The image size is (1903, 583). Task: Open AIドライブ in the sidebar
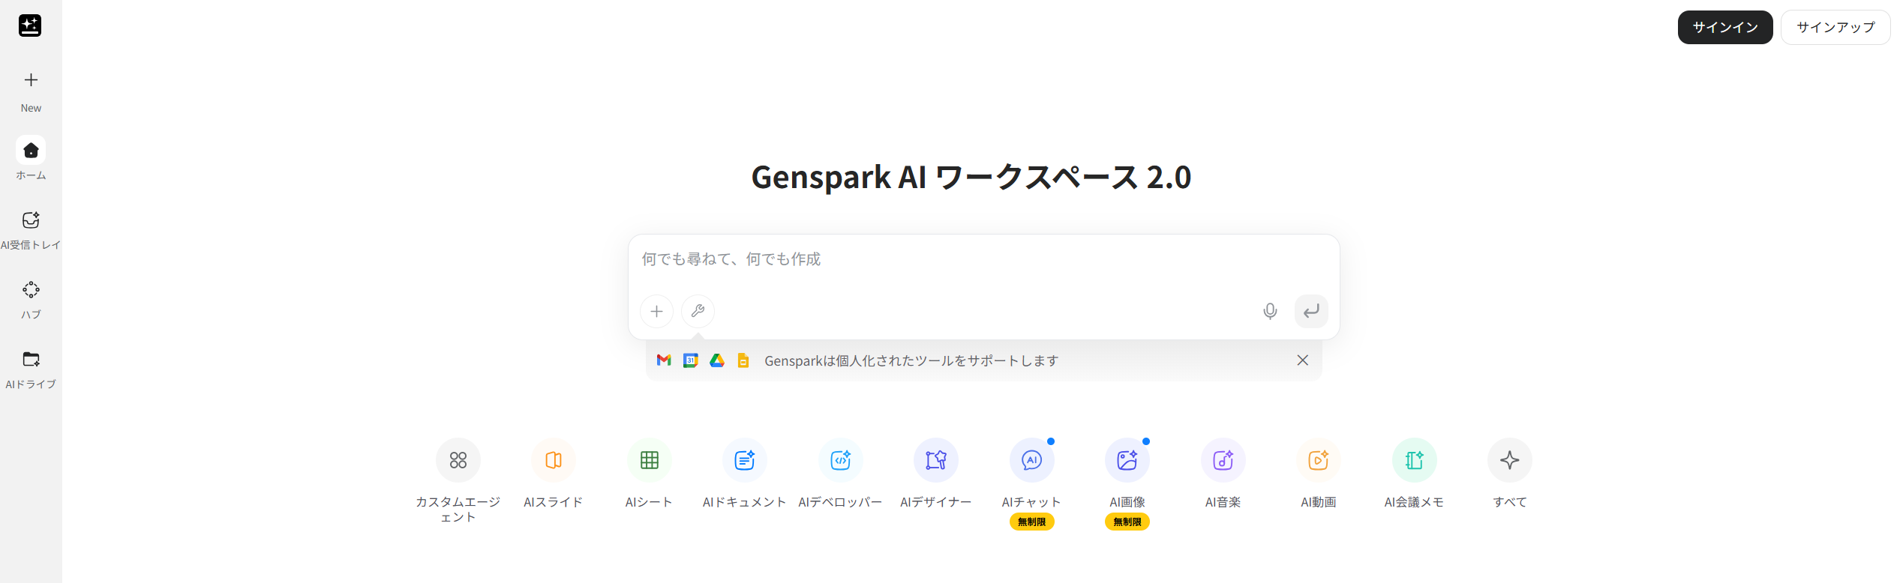point(31,360)
